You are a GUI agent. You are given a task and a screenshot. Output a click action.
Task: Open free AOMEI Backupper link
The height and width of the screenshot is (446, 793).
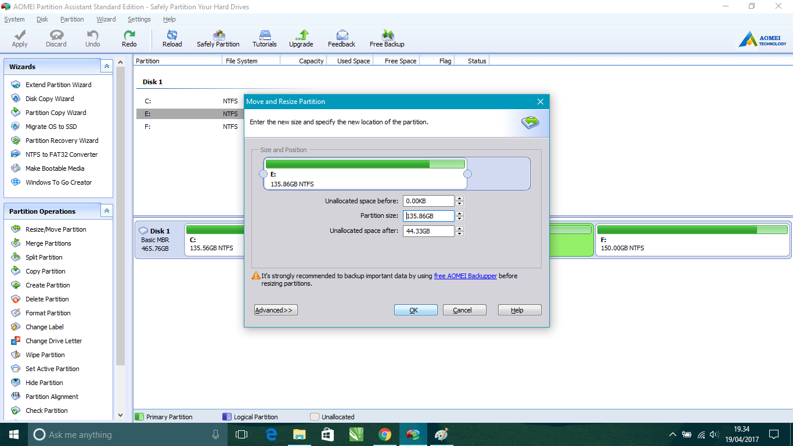click(x=466, y=276)
